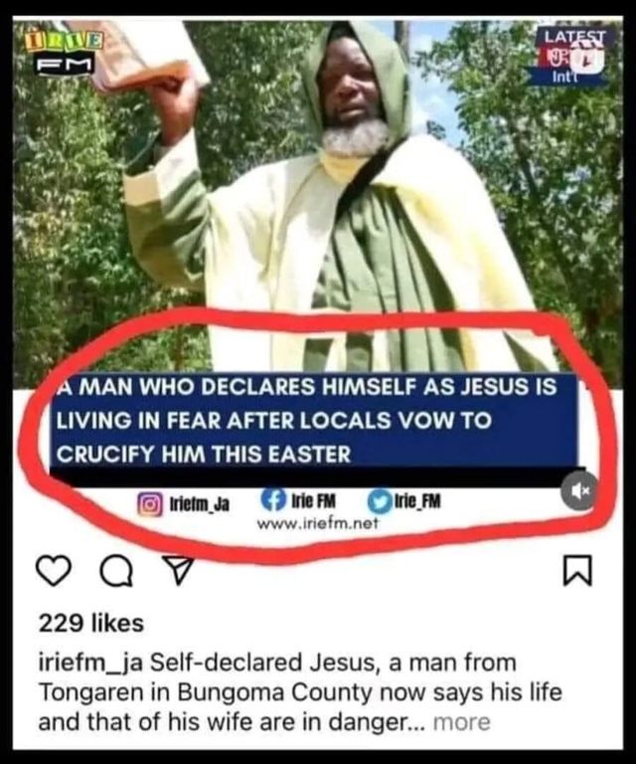This screenshot has height=764, width=636.
Task: Click the www.iriefm.net website text
Action: (317, 523)
